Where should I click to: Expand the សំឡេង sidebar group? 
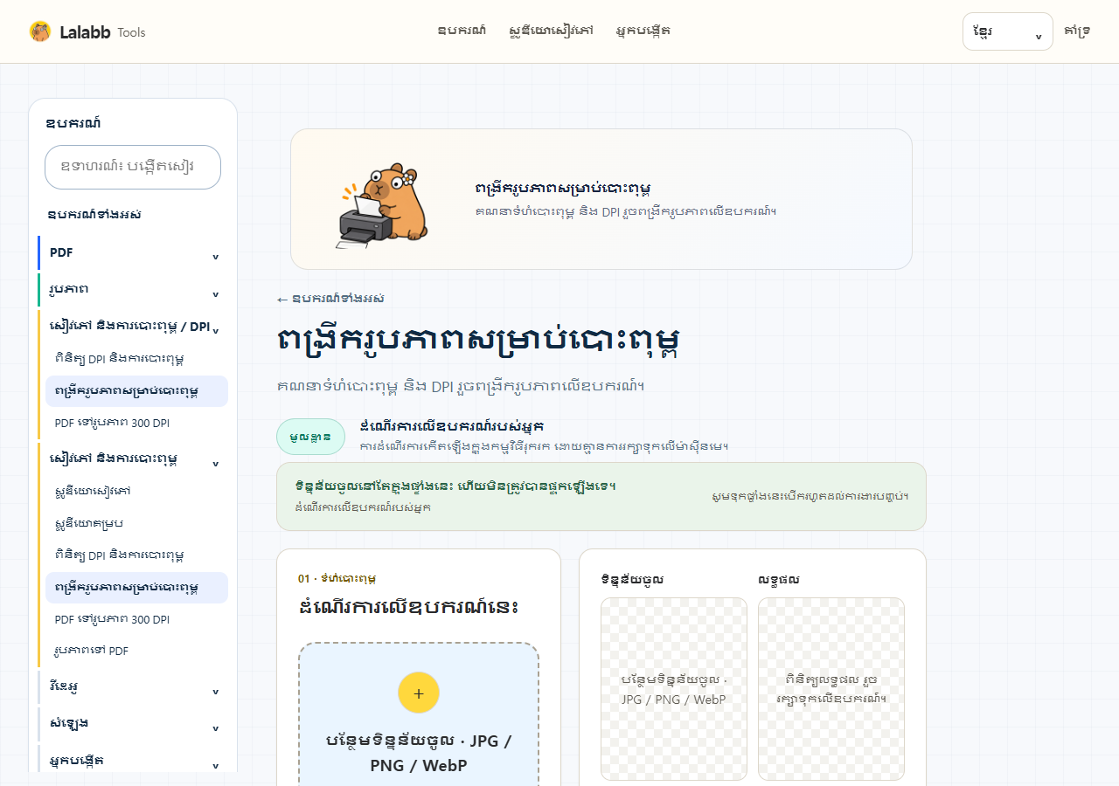132,724
